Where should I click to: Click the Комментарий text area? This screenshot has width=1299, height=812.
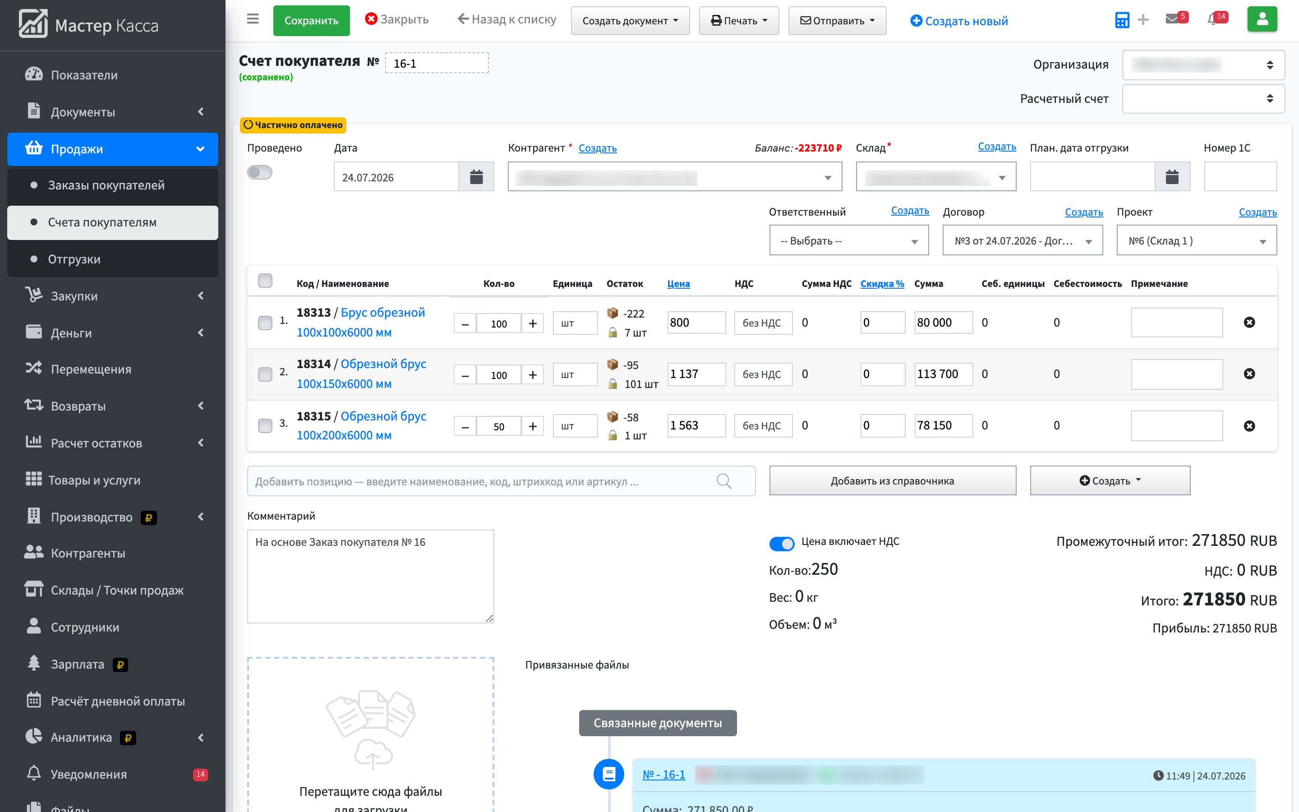point(370,576)
